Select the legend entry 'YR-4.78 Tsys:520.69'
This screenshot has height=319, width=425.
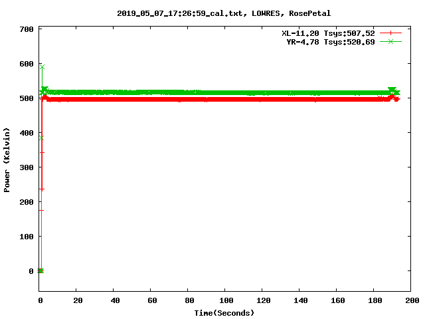pos(331,42)
